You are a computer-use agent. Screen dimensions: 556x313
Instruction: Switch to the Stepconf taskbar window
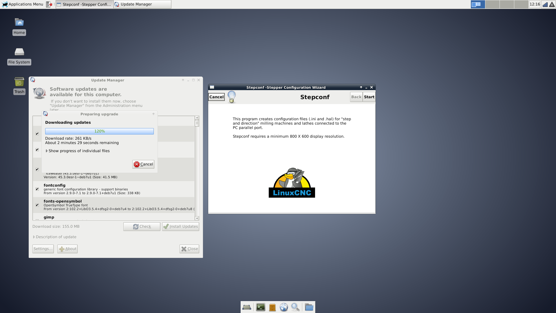(84, 4)
